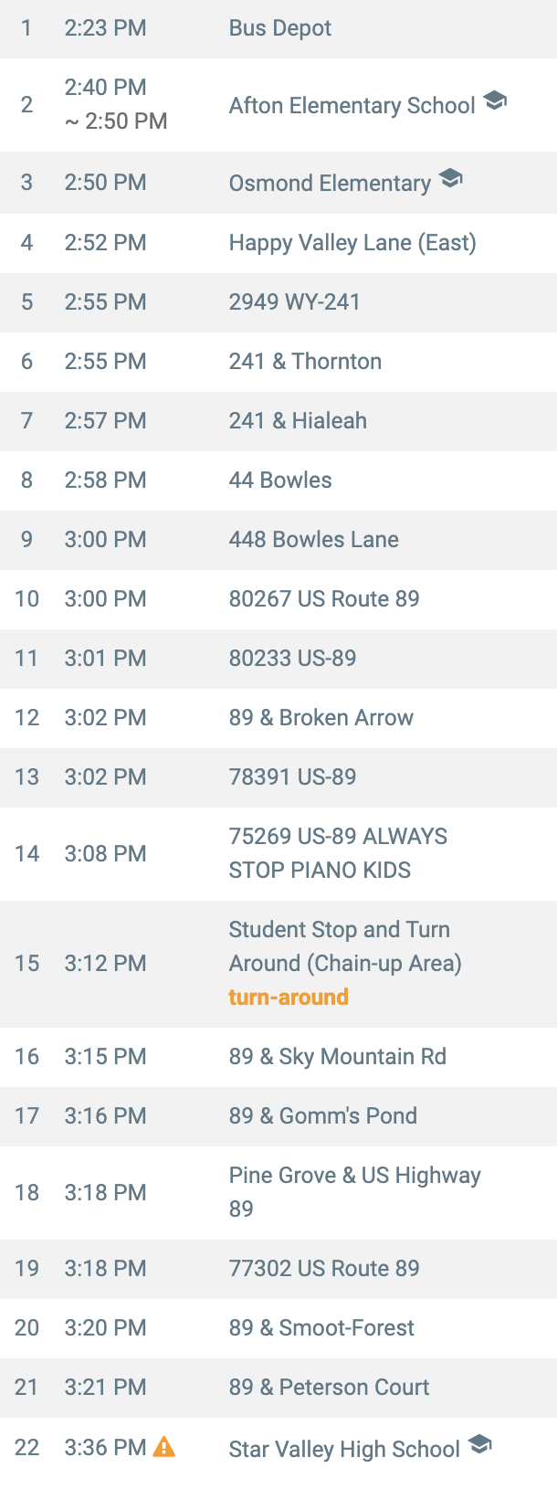Choose the 241 & Hialeah stop
Viewport: 557px width, 1489px height.
click(x=298, y=421)
